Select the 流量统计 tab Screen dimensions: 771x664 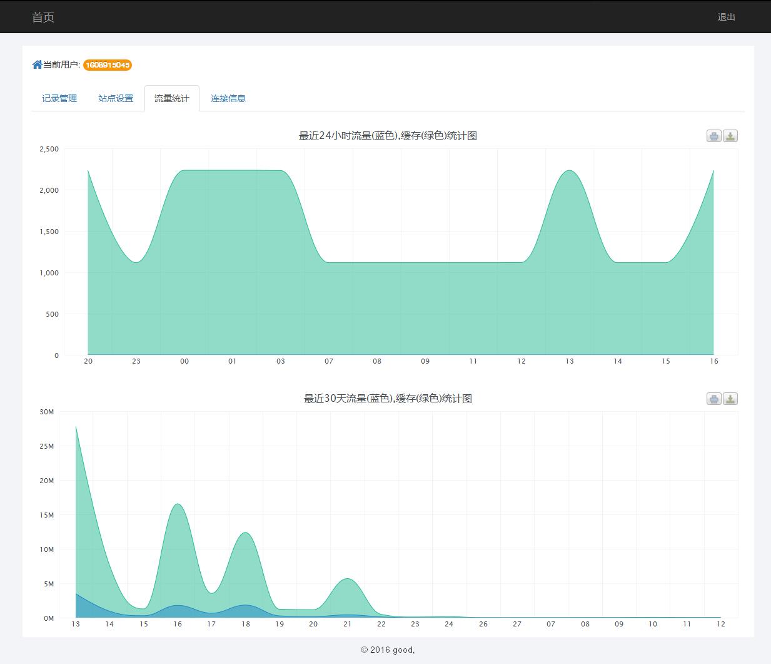pos(172,98)
